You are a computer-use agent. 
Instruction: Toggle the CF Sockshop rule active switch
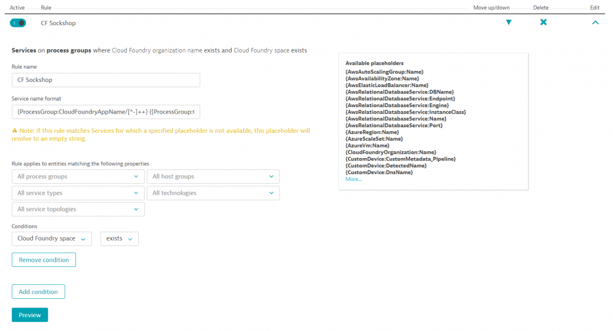(18, 23)
